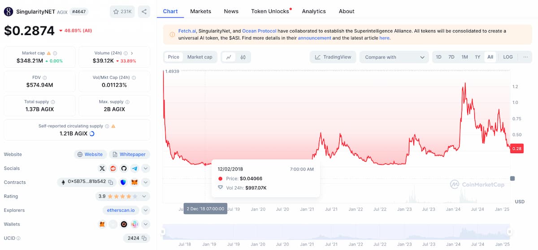
Task: Click the blue shield icon in Contracts
Action: pyautogui.click(x=123, y=182)
